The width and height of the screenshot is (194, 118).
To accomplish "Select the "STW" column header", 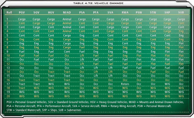I will (153, 12).
